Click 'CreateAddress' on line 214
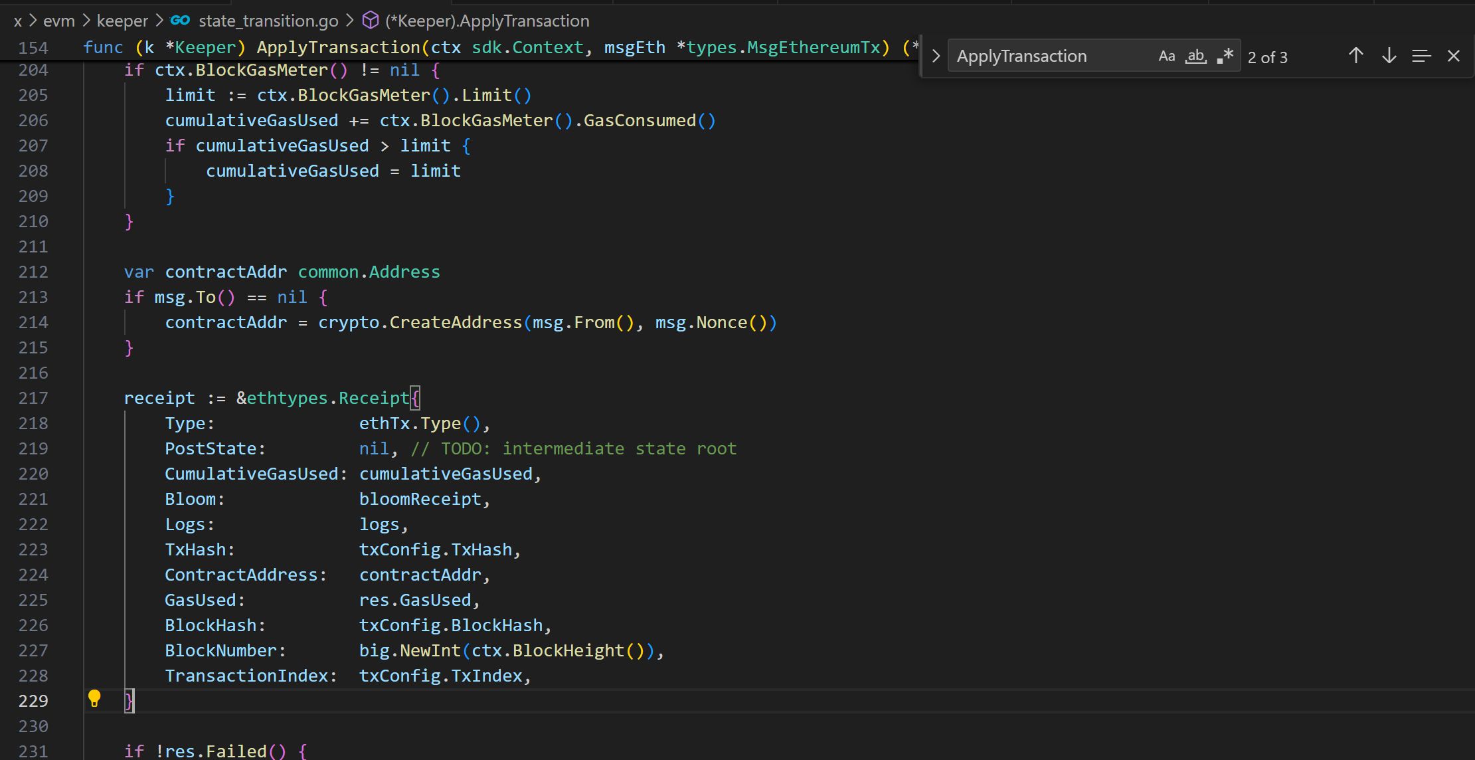 tap(456, 322)
